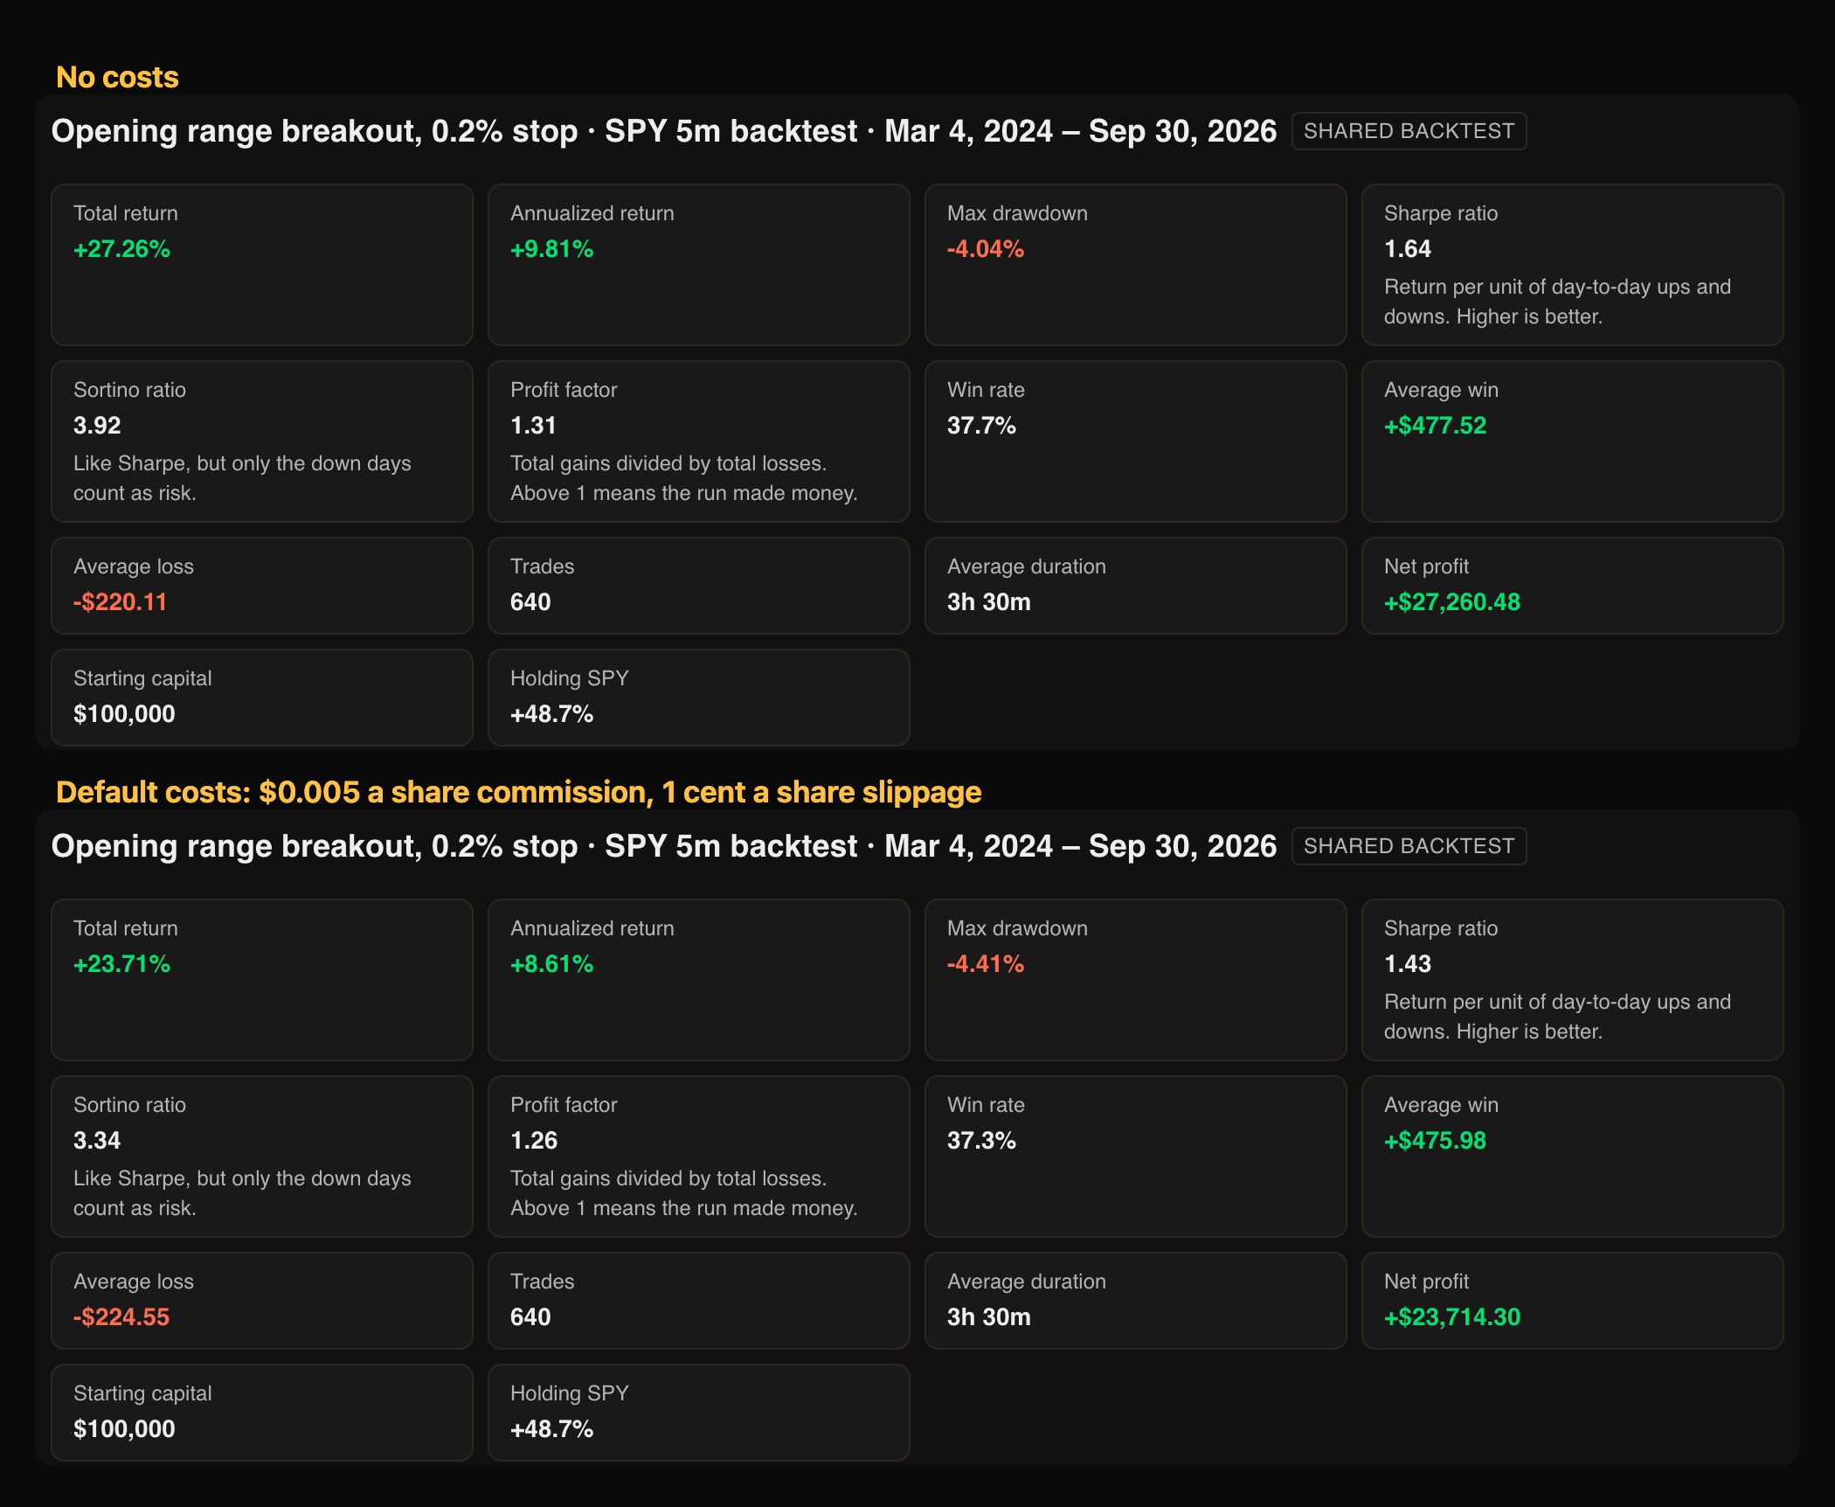Click the 37.3% win rate value
Screen dimensions: 1835x1507
[x=981, y=1141]
